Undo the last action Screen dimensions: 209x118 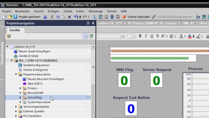76,17
